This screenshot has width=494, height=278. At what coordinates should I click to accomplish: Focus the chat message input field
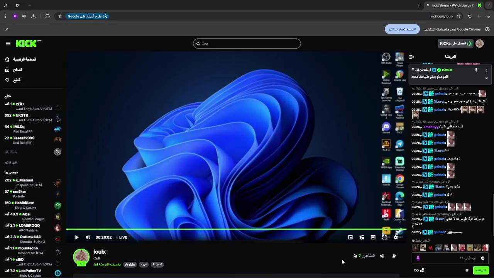coord(450,258)
